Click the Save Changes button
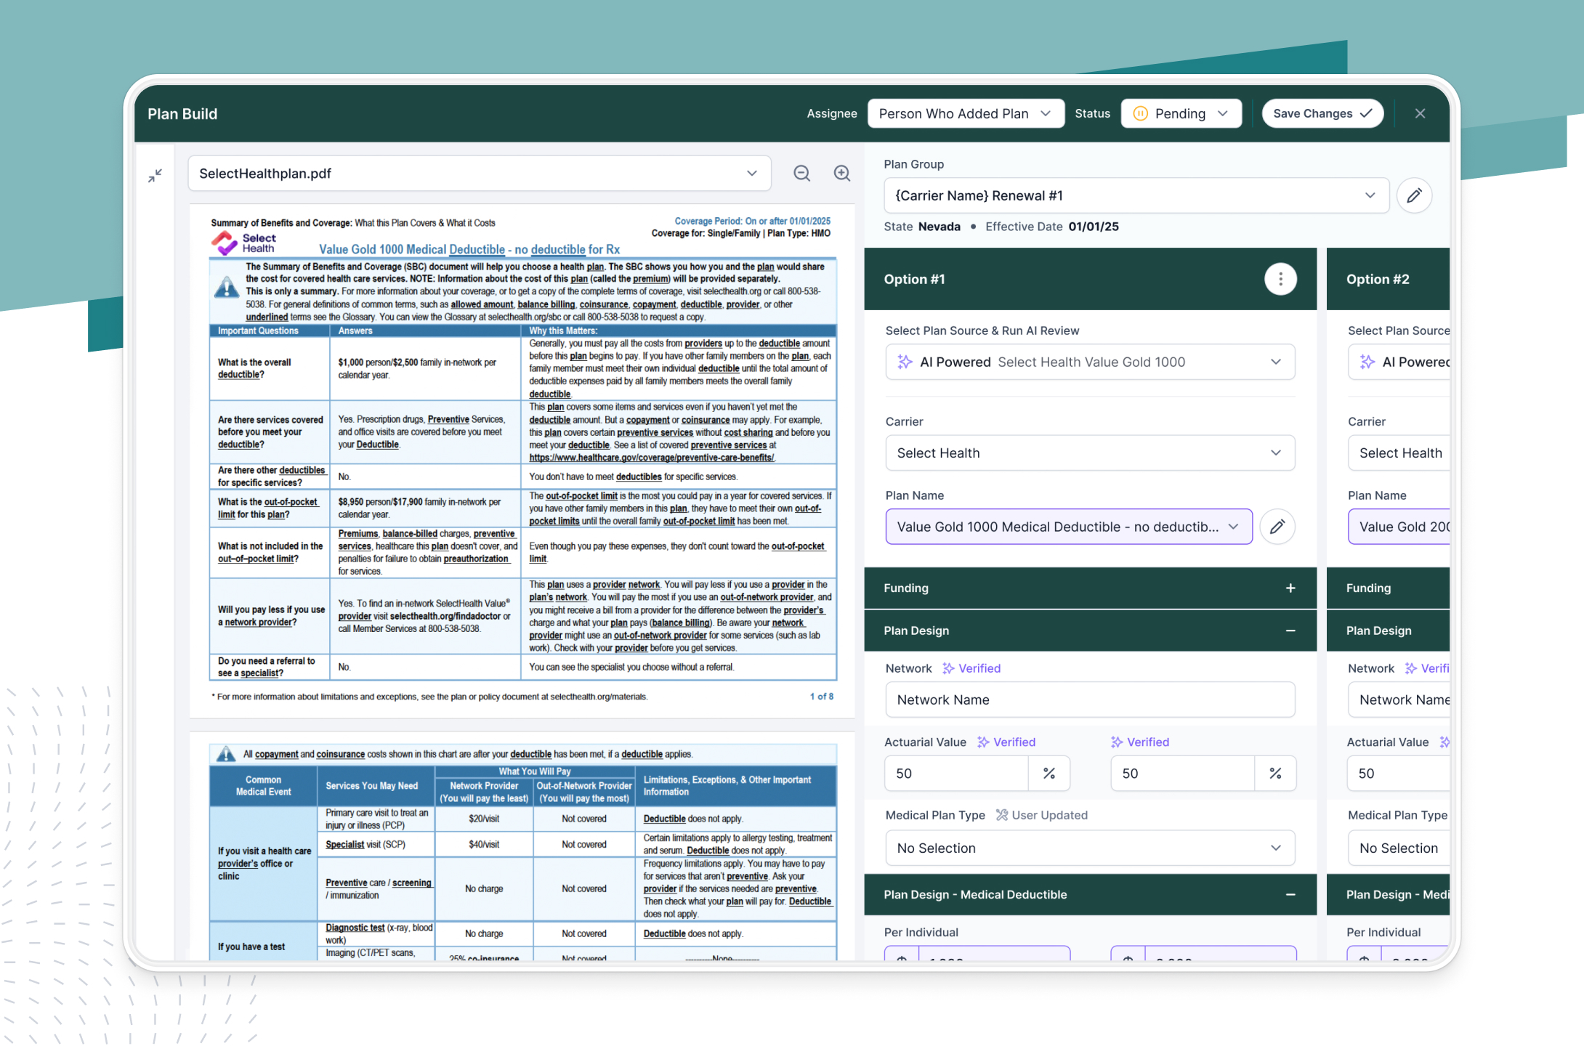The height and width of the screenshot is (1046, 1584). (1322, 113)
